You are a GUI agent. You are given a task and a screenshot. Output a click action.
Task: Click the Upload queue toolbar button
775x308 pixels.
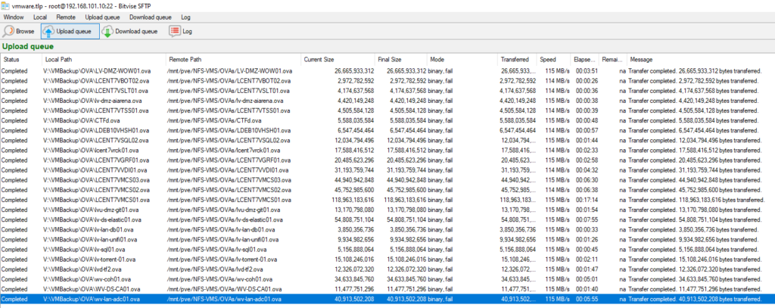click(x=70, y=31)
